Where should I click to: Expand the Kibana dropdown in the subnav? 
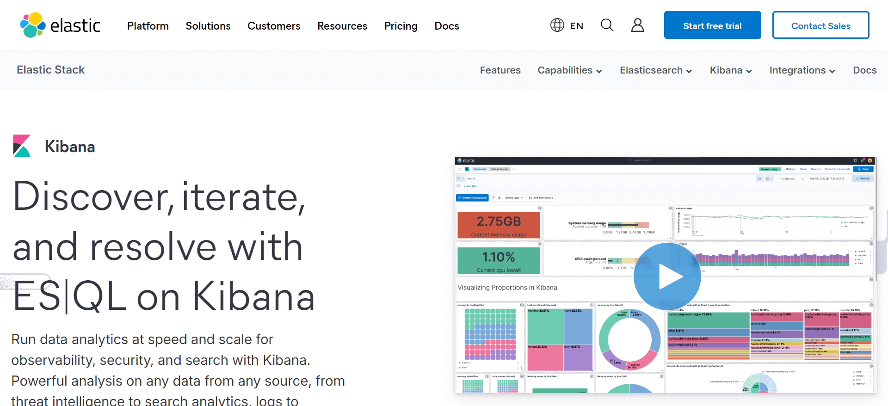[731, 70]
